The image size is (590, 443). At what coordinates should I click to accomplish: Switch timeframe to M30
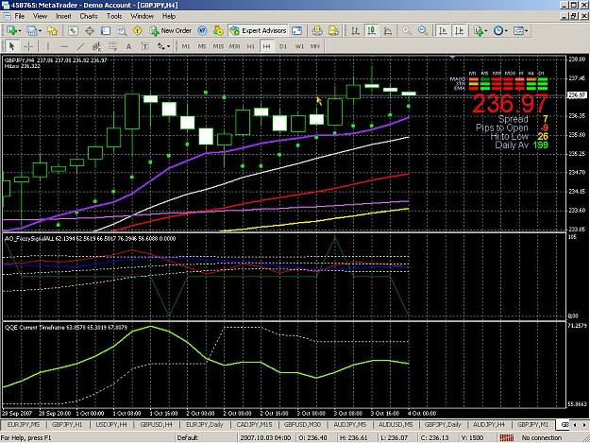pos(234,46)
